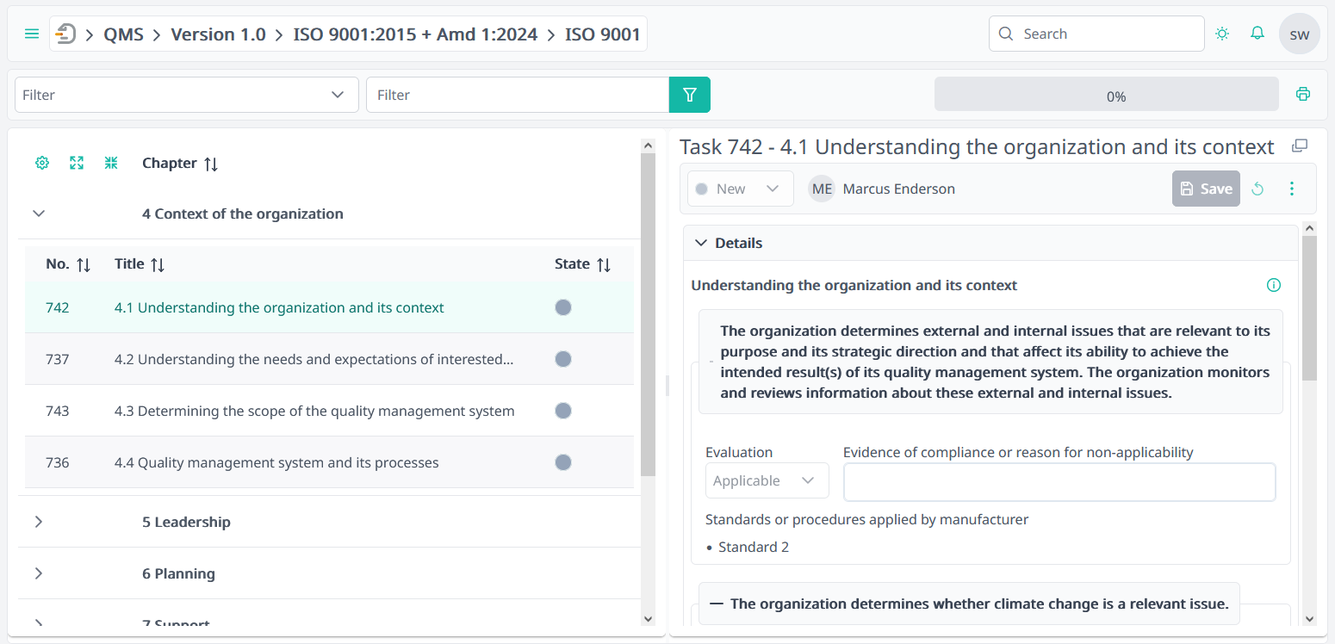Click the reset/undo icon beside Save

click(1257, 189)
